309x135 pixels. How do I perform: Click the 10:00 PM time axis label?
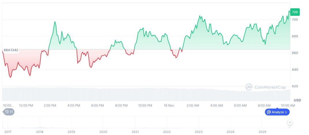[x=145, y=105]
